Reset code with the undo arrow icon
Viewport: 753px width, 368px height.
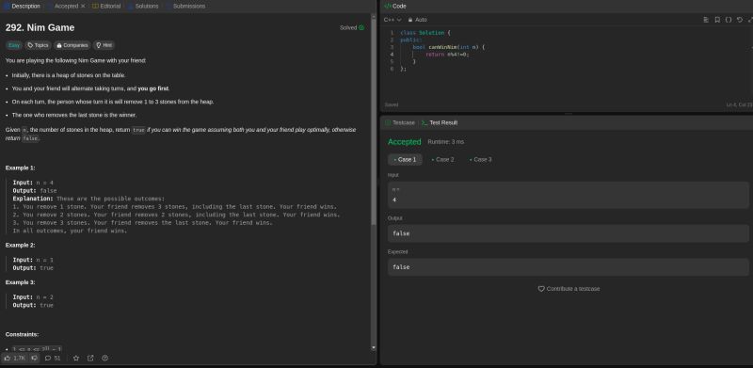pos(740,20)
